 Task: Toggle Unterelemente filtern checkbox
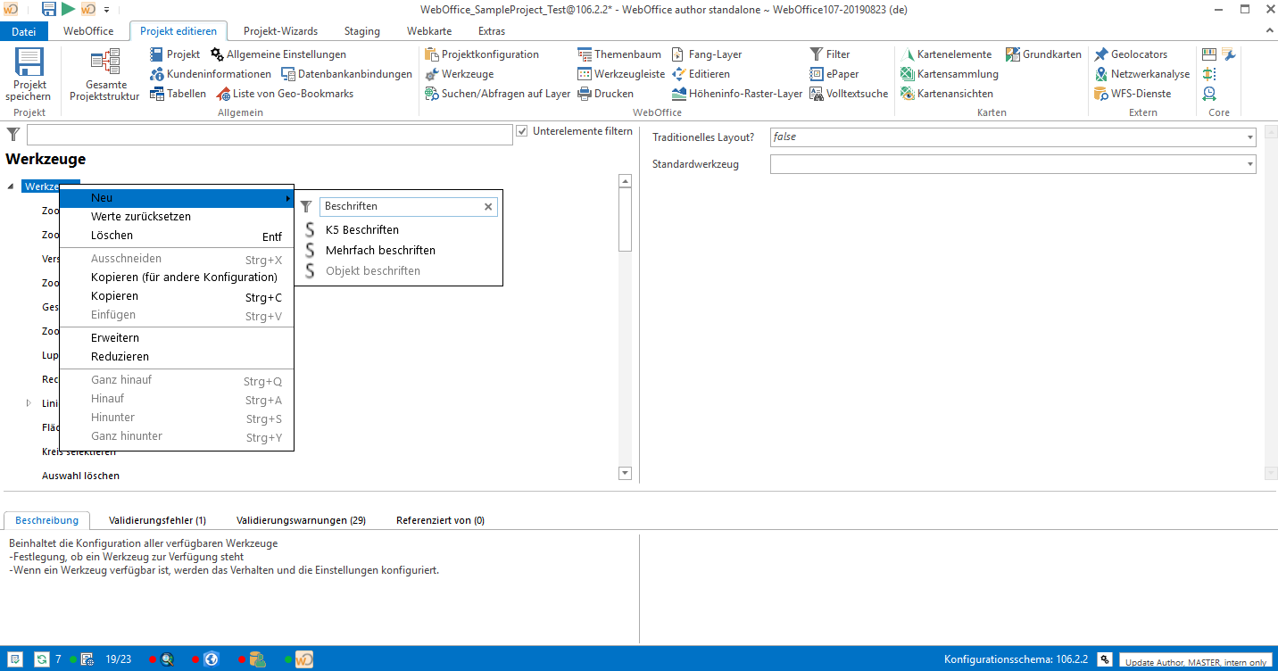(522, 132)
